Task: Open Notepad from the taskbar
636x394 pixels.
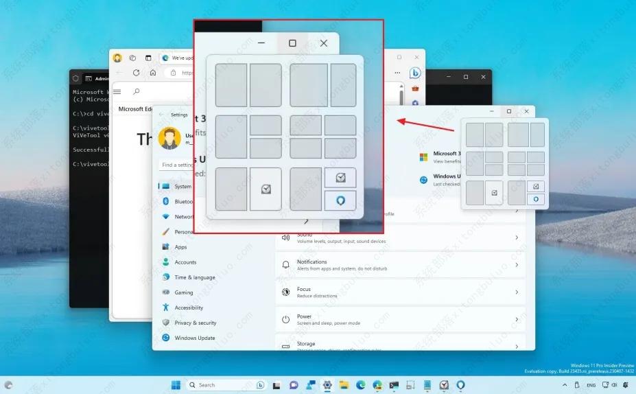Action: (x=427, y=385)
